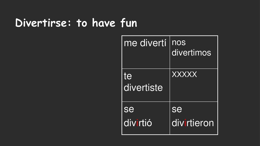Click the "XXXXX" placeholder text
Screen dimensions: 260x146
[x=184, y=74]
